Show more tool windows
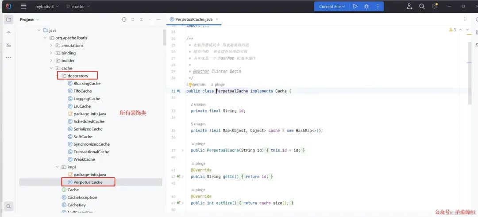The image size is (478, 217). click(x=8, y=58)
